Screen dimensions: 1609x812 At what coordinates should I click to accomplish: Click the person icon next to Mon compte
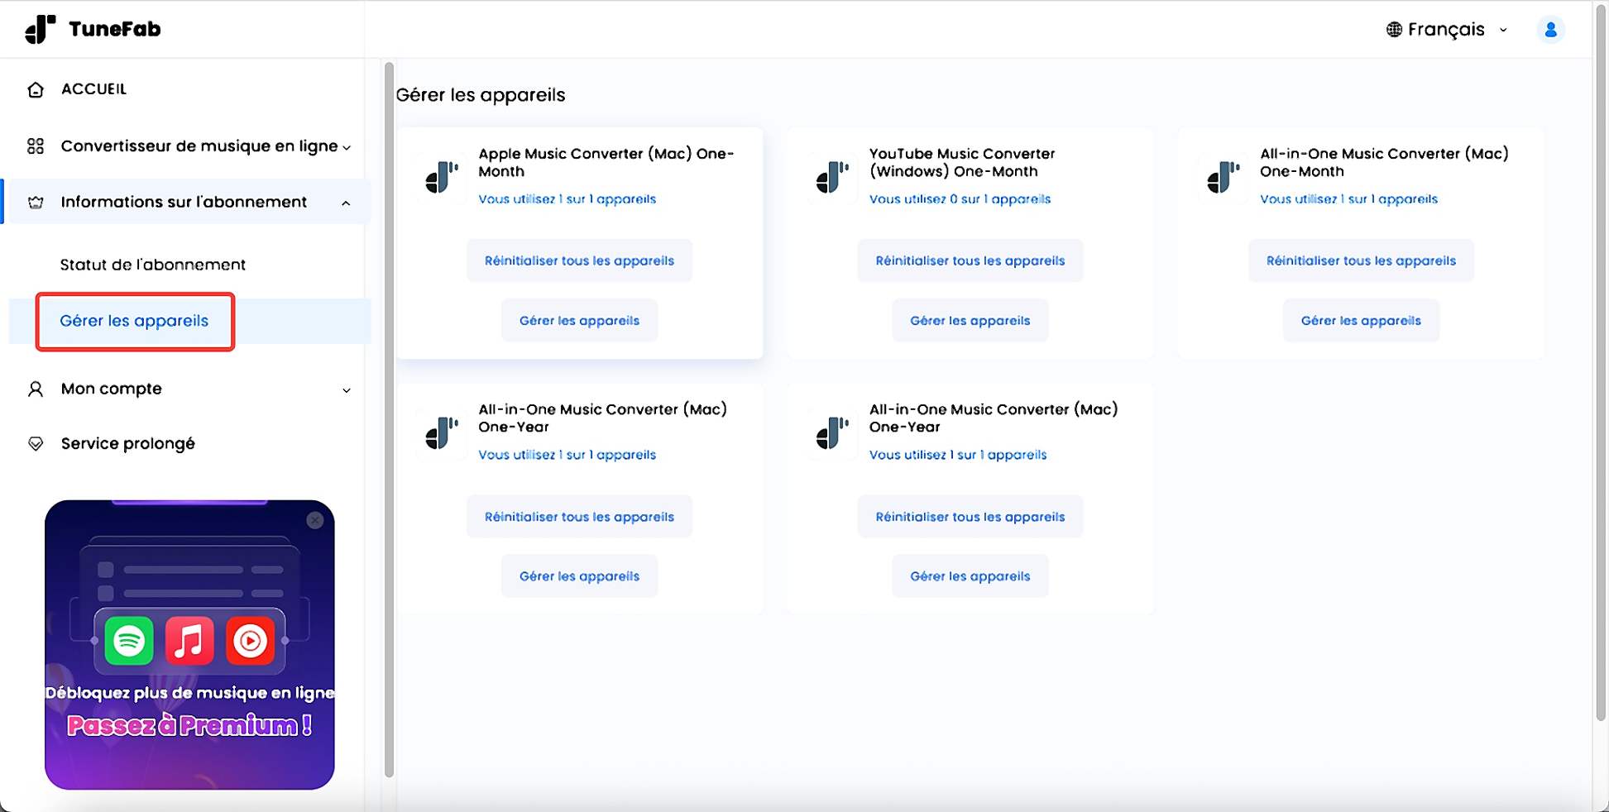click(36, 389)
